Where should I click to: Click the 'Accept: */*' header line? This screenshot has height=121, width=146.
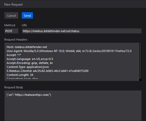point(14,55)
